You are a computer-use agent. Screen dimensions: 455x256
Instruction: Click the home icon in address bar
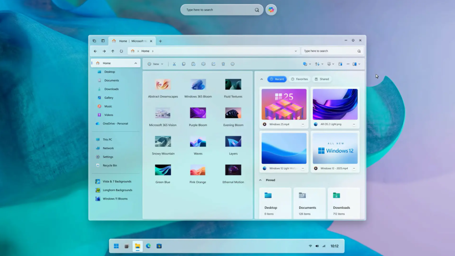[133, 51]
